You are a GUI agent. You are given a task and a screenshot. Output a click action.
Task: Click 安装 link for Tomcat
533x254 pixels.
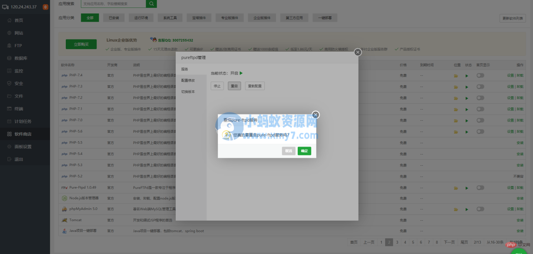(520, 220)
